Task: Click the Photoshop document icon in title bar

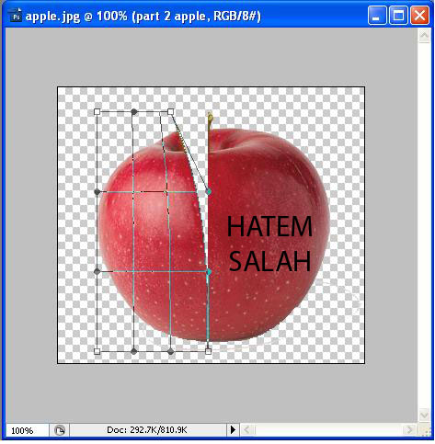Action: [x=16, y=16]
